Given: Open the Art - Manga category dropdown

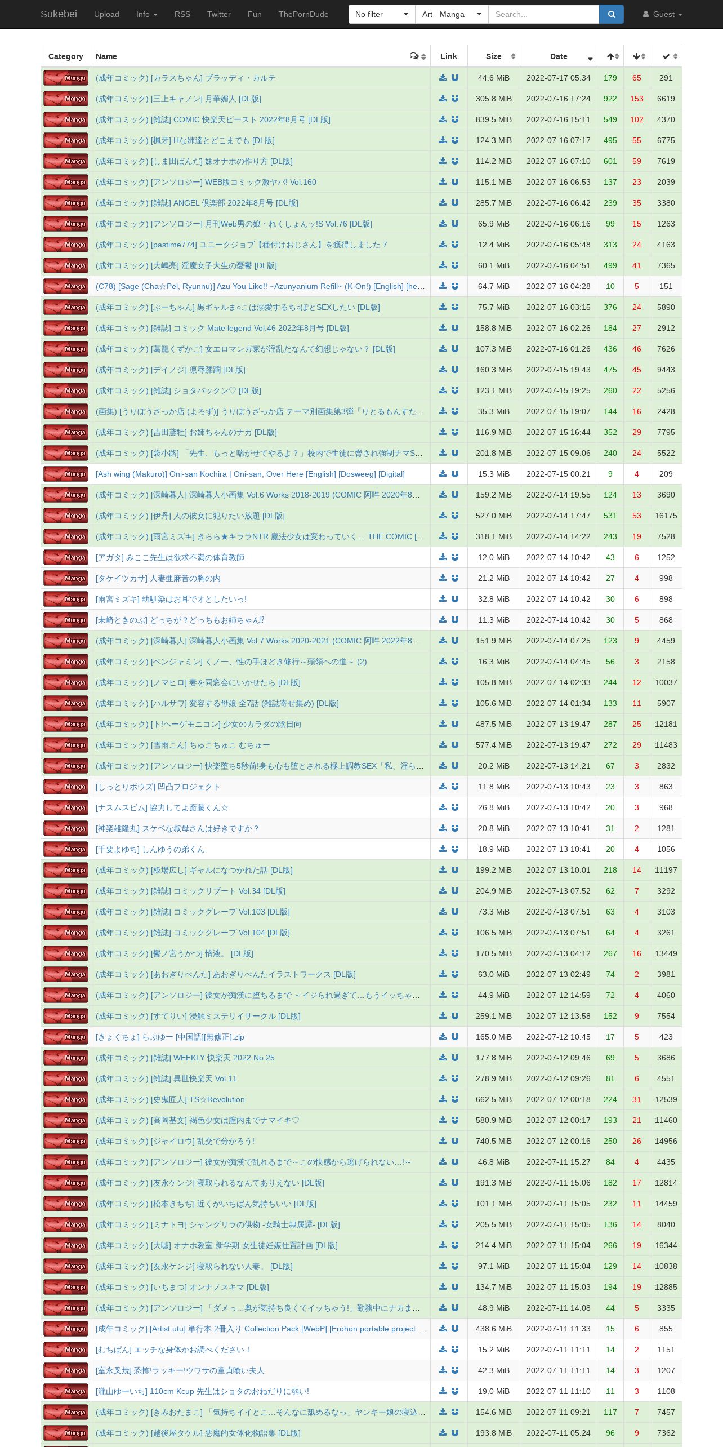Looking at the screenshot, I should point(452,14).
